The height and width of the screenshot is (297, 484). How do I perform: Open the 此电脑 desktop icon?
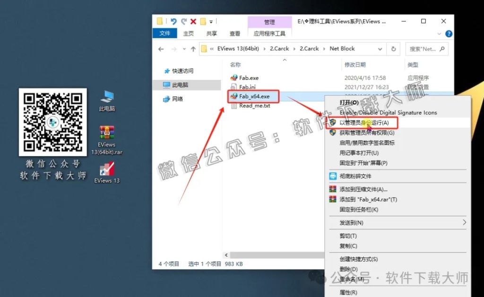[x=107, y=102]
